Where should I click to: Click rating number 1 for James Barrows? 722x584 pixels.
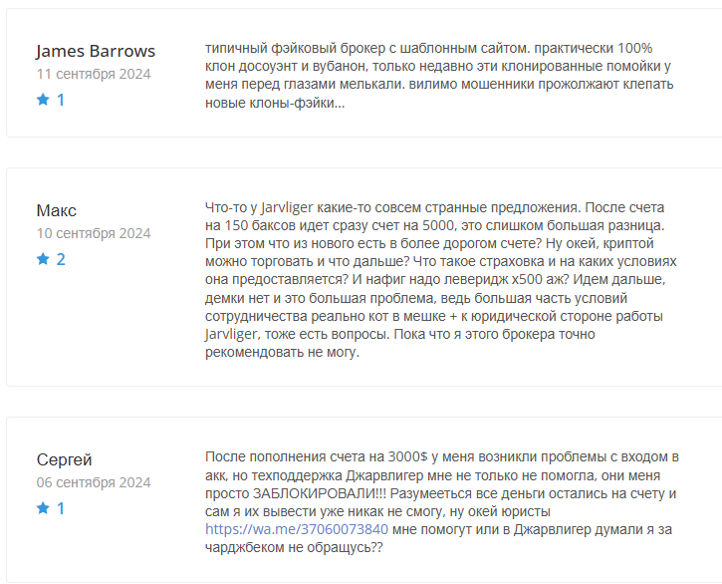61,100
